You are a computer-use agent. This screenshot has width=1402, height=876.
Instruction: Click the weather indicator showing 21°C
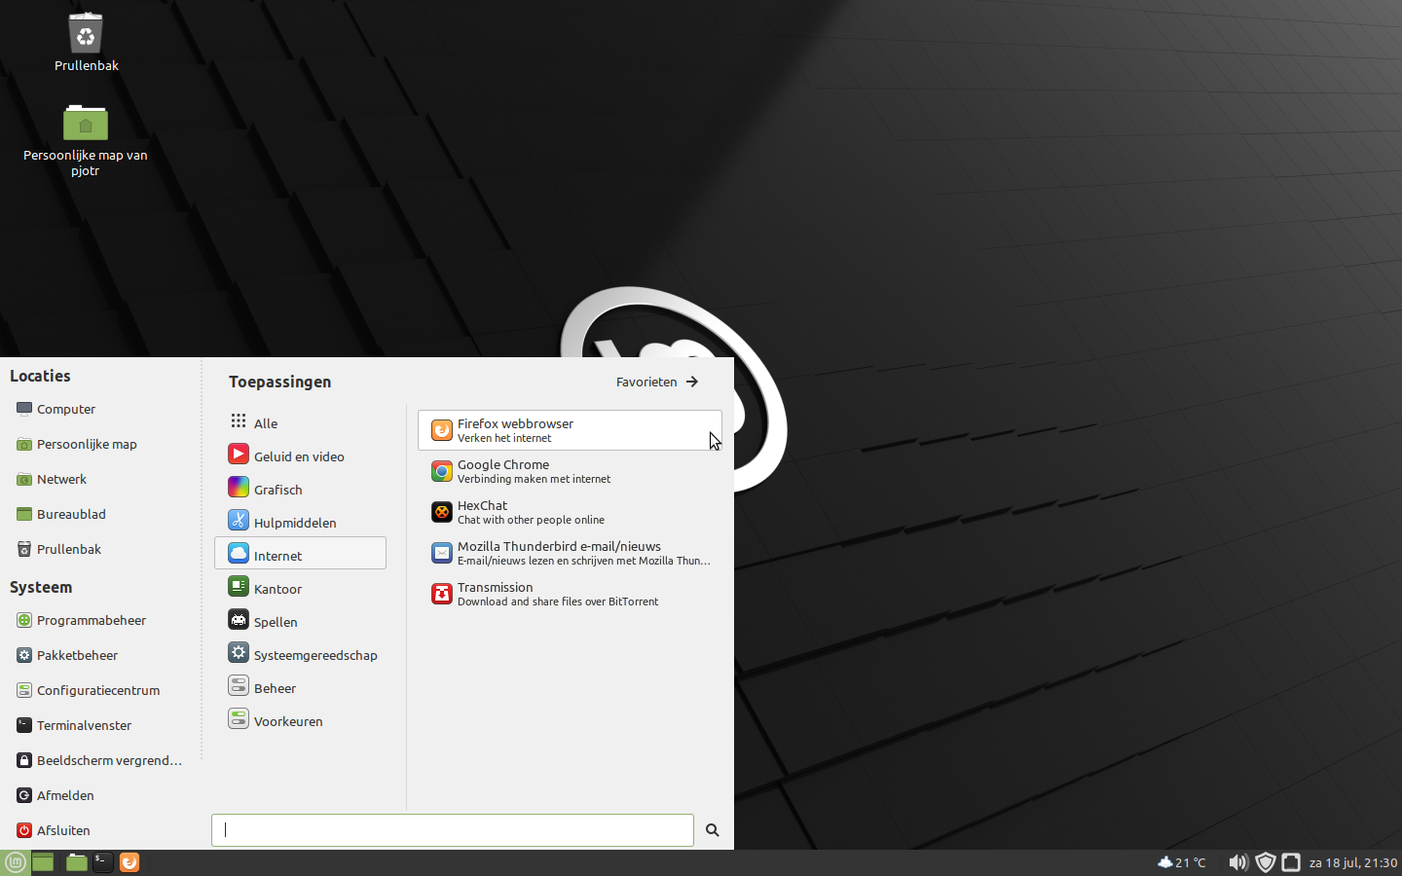[x=1181, y=862]
